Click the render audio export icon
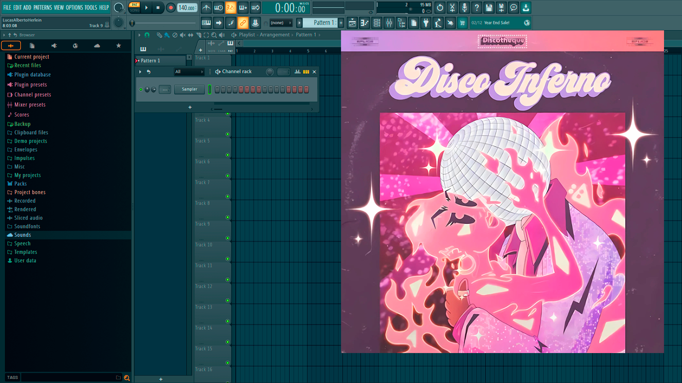Screen dimensions: 682x383 coord(501,7)
